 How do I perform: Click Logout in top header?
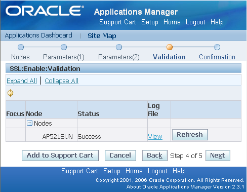click(195, 22)
